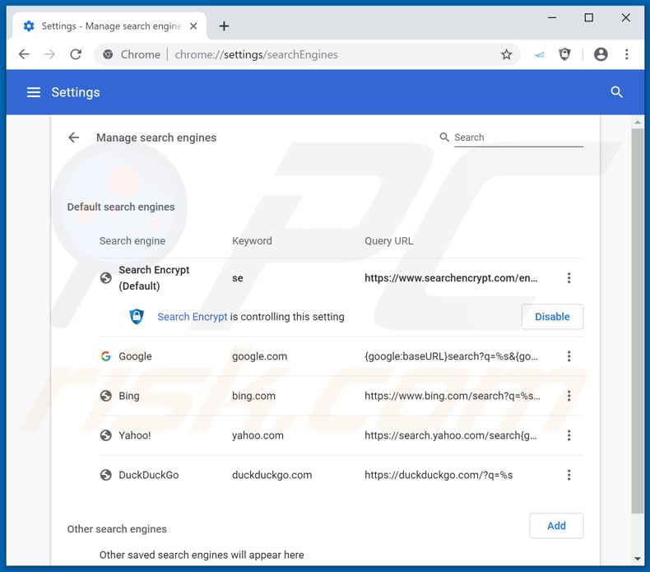Select the DuckDuckGo search engine name
Image resolution: width=650 pixels, height=572 pixels.
click(x=149, y=475)
